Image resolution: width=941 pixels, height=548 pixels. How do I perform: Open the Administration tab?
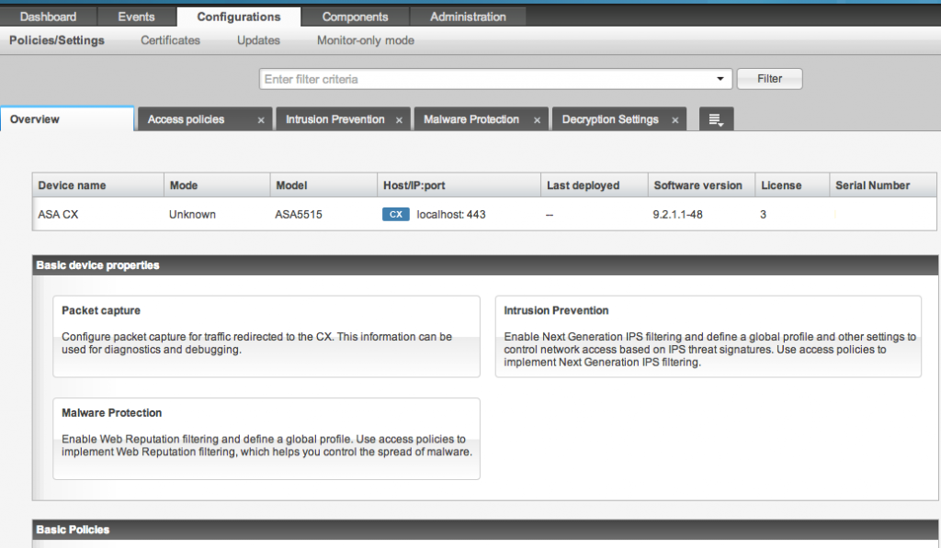(x=468, y=17)
